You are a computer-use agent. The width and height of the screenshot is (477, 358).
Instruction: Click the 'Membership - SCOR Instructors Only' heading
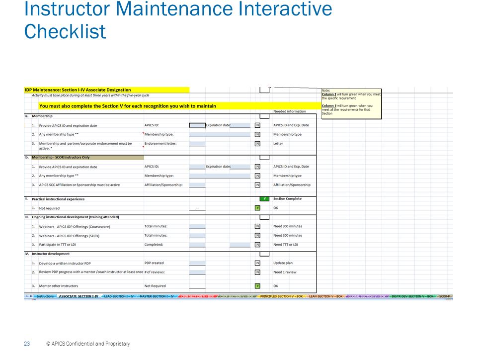pyautogui.click(x=87, y=158)
